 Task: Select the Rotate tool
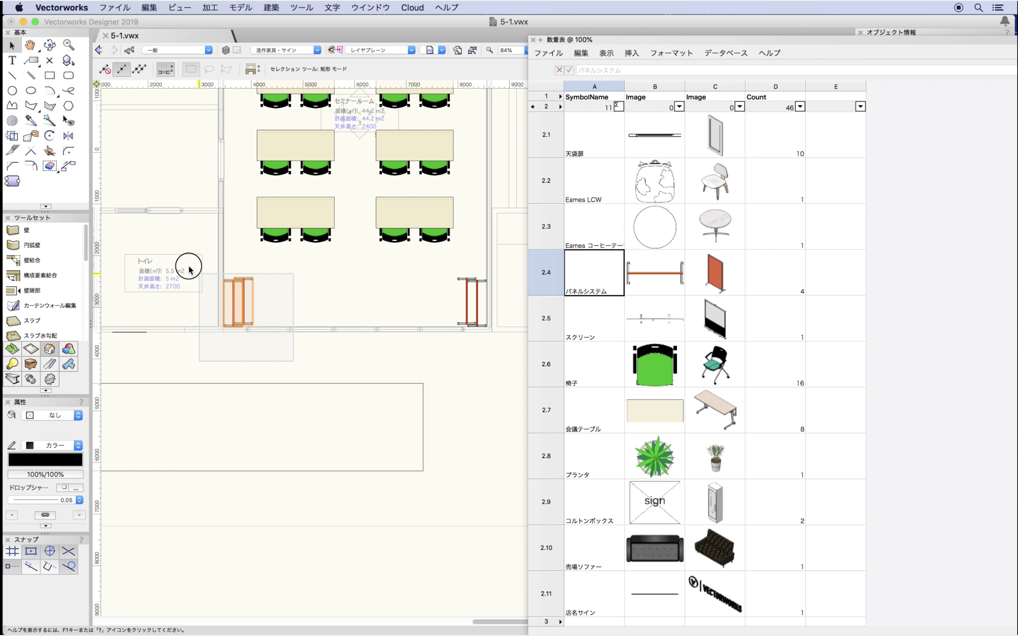tap(49, 136)
